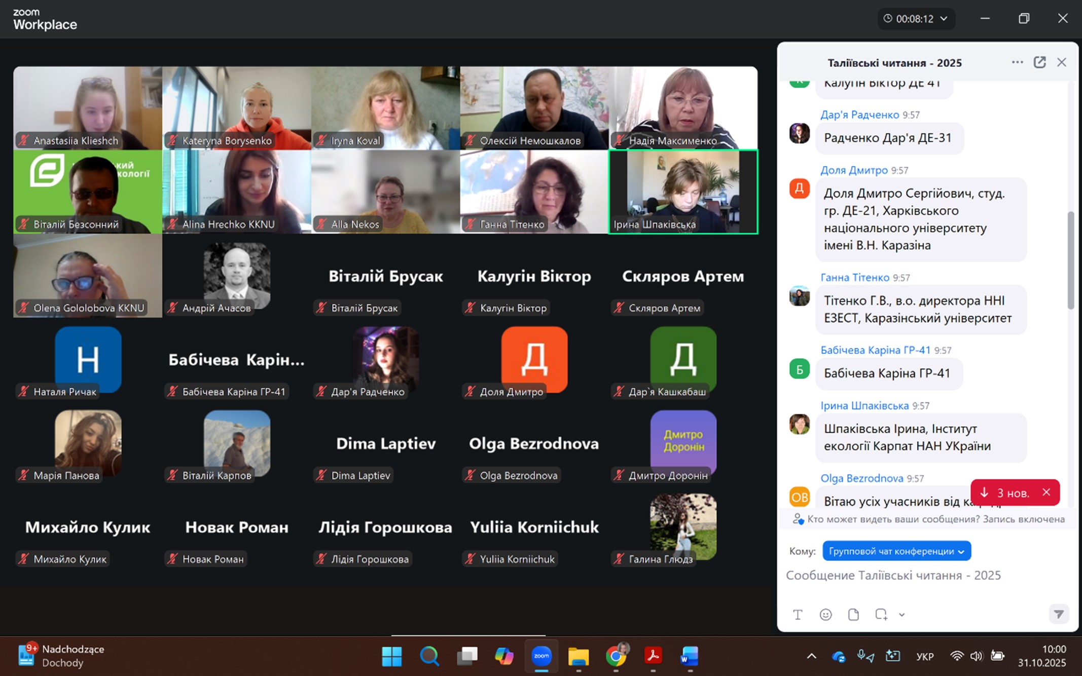Viewport: 1082px width, 676px height.
Task: Pop out the chat panel window
Action: coord(1039,62)
